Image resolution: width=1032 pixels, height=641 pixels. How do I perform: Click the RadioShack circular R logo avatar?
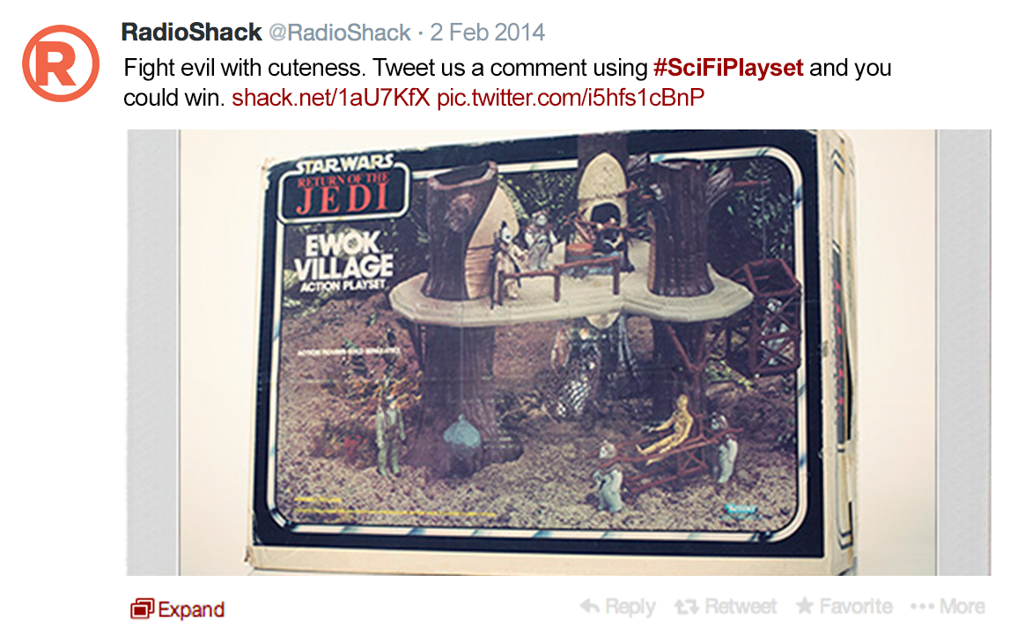pyautogui.click(x=61, y=64)
